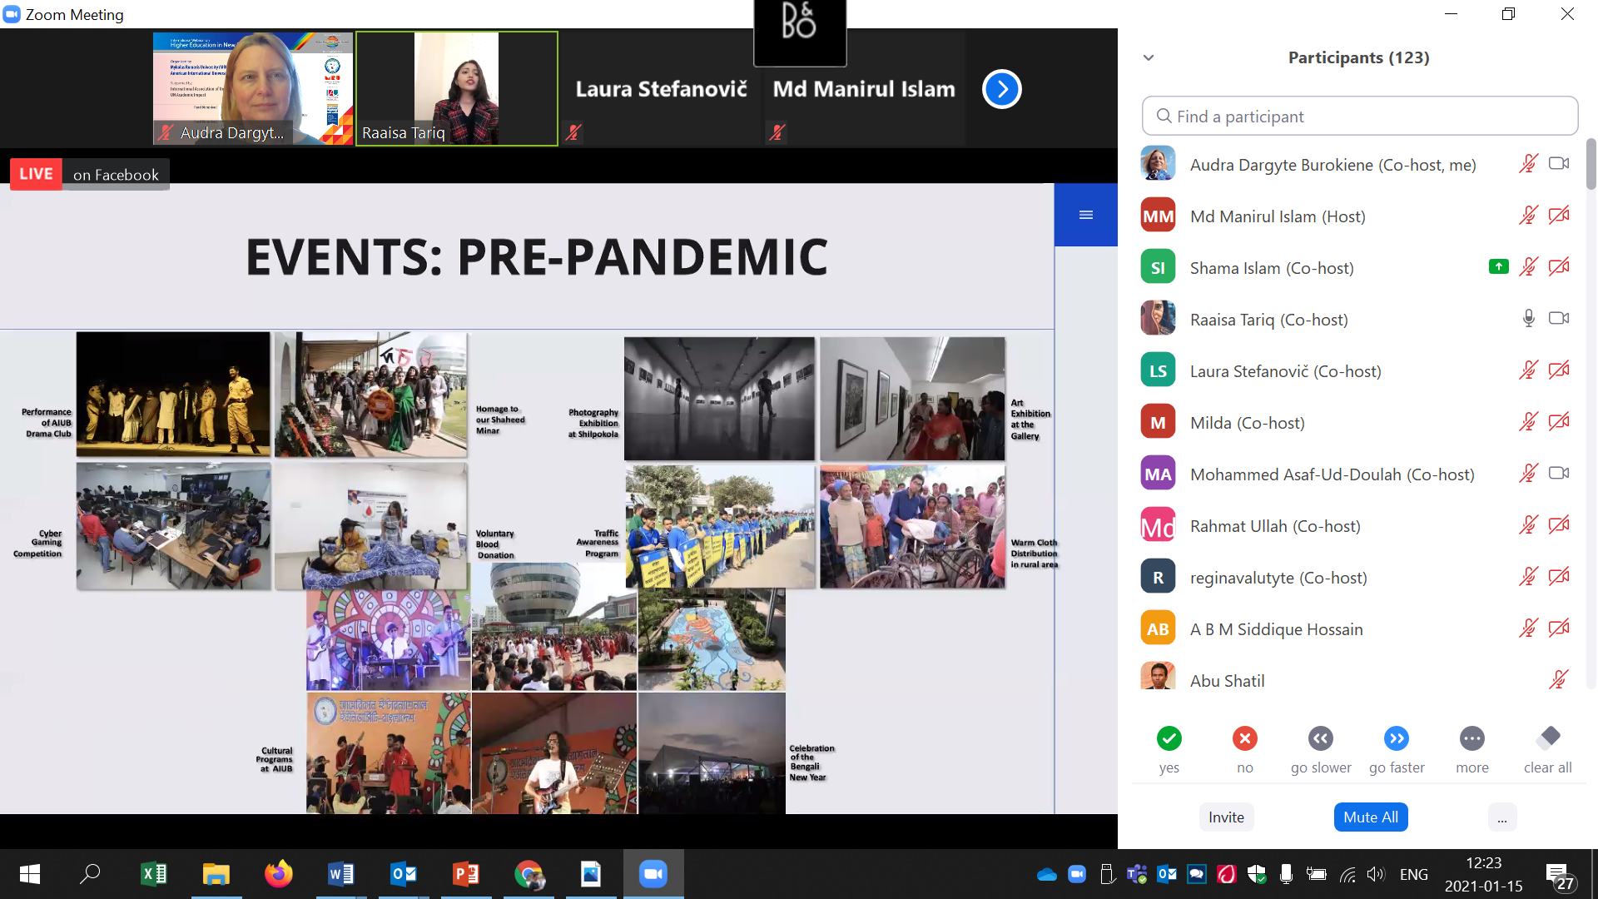Click the LIVE on Facebook indicator

pyautogui.click(x=89, y=175)
